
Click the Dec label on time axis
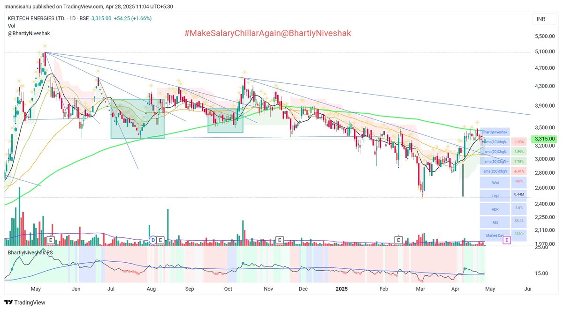click(x=303, y=289)
